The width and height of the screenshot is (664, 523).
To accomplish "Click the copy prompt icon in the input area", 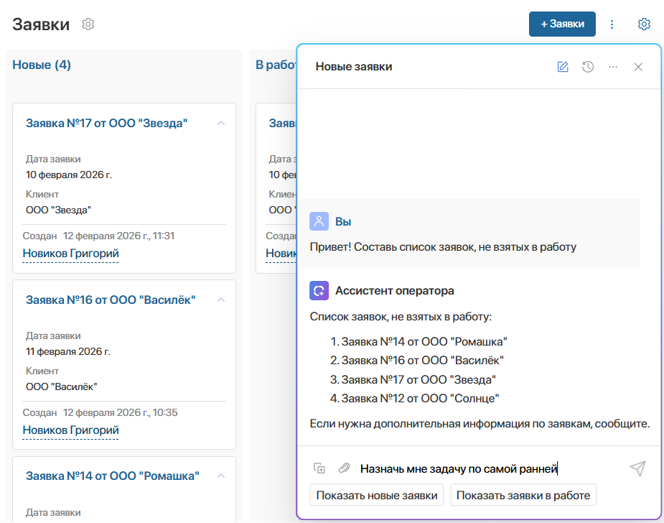I will click(x=318, y=468).
